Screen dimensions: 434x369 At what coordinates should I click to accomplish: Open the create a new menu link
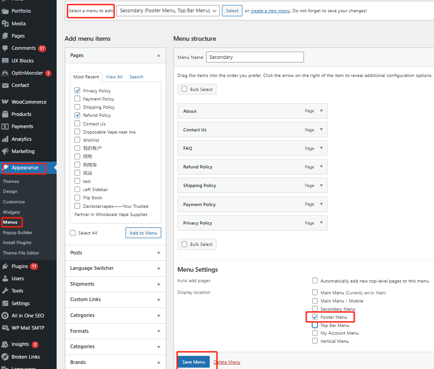(270, 10)
